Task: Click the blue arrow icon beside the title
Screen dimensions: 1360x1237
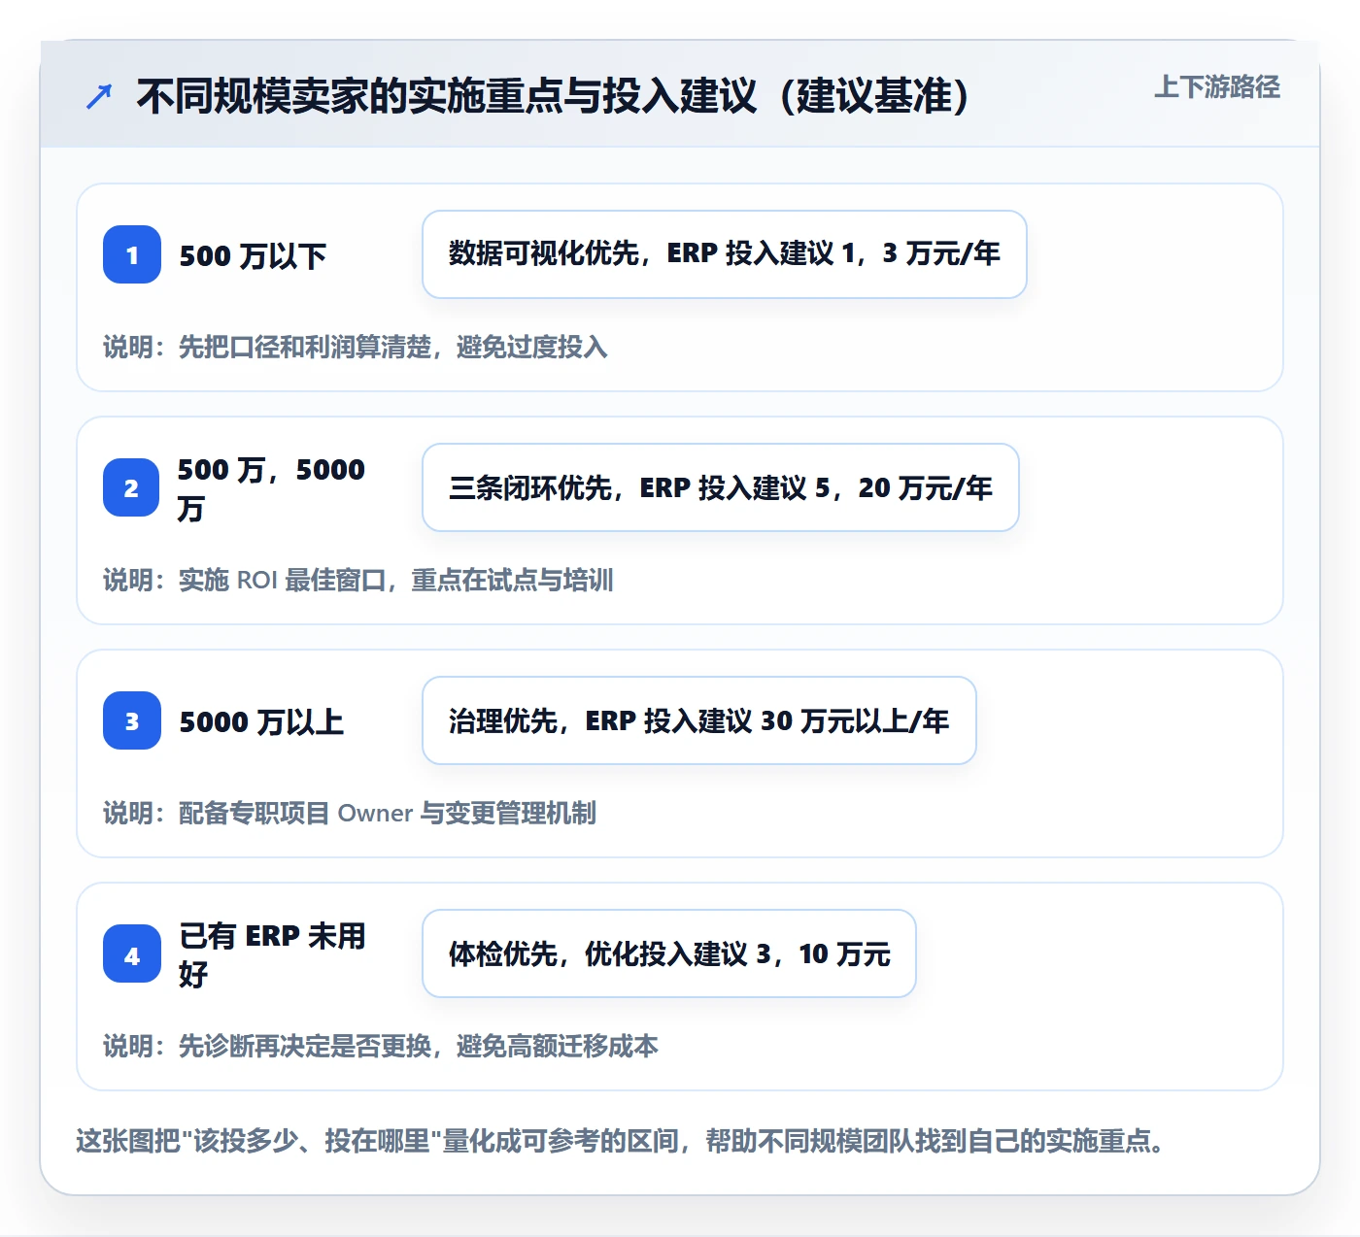Action: (x=98, y=96)
